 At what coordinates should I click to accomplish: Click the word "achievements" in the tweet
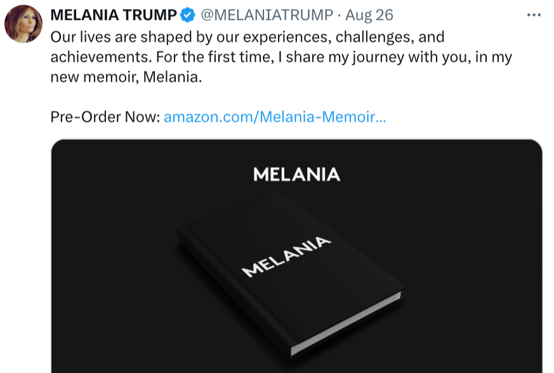93,57
